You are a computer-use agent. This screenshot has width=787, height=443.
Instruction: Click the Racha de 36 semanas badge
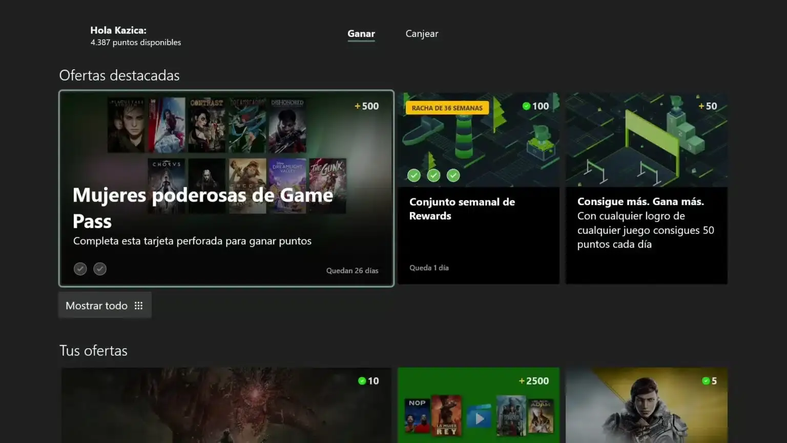[x=447, y=108]
